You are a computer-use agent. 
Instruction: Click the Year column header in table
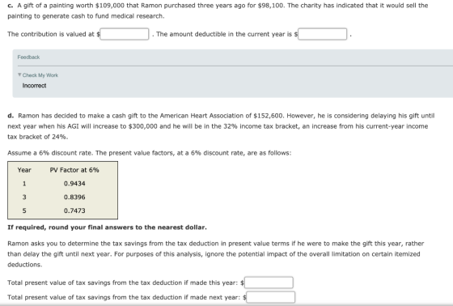tap(24, 170)
